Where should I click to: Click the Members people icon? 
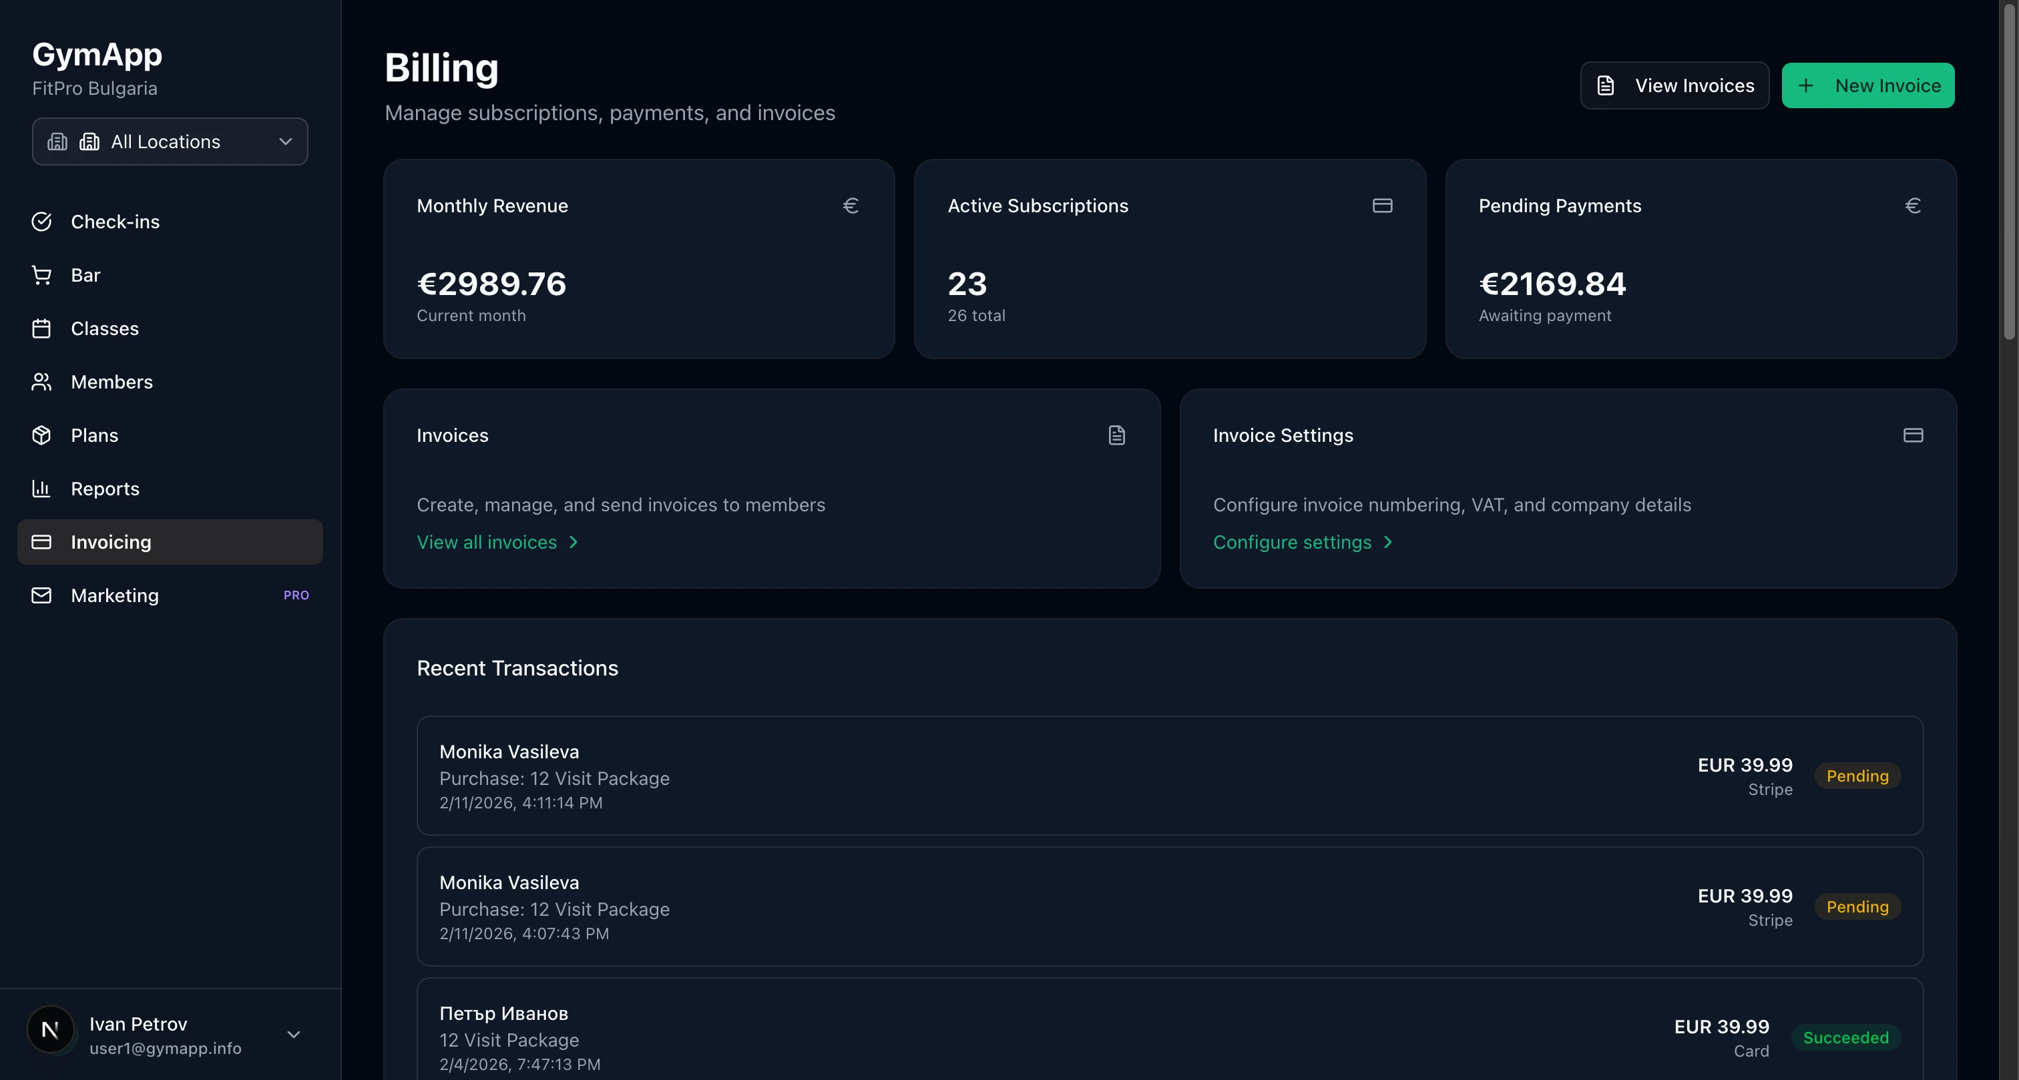click(x=42, y=382)
